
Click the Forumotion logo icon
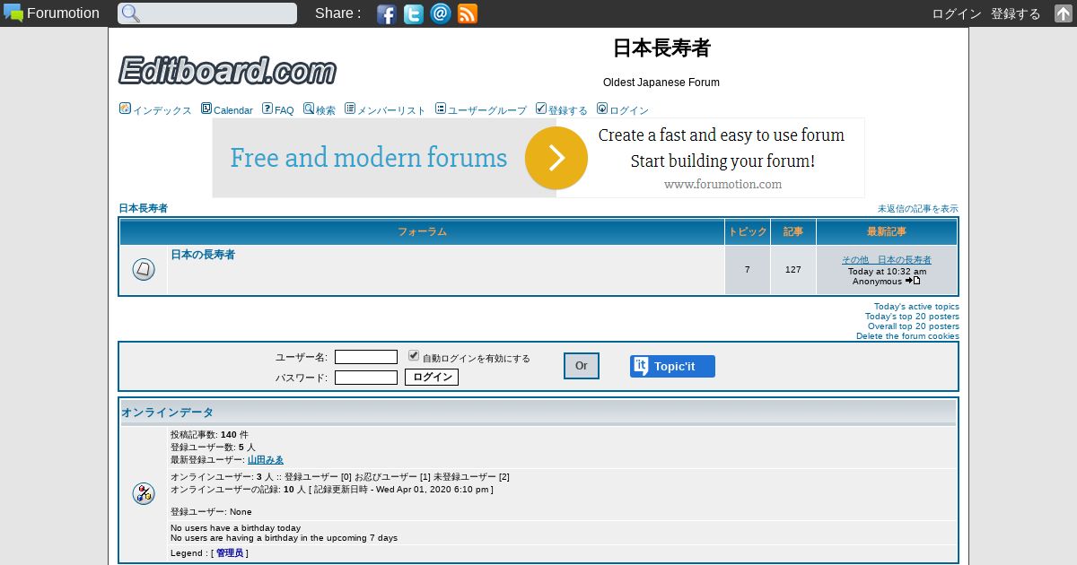[x=13, y=13]
